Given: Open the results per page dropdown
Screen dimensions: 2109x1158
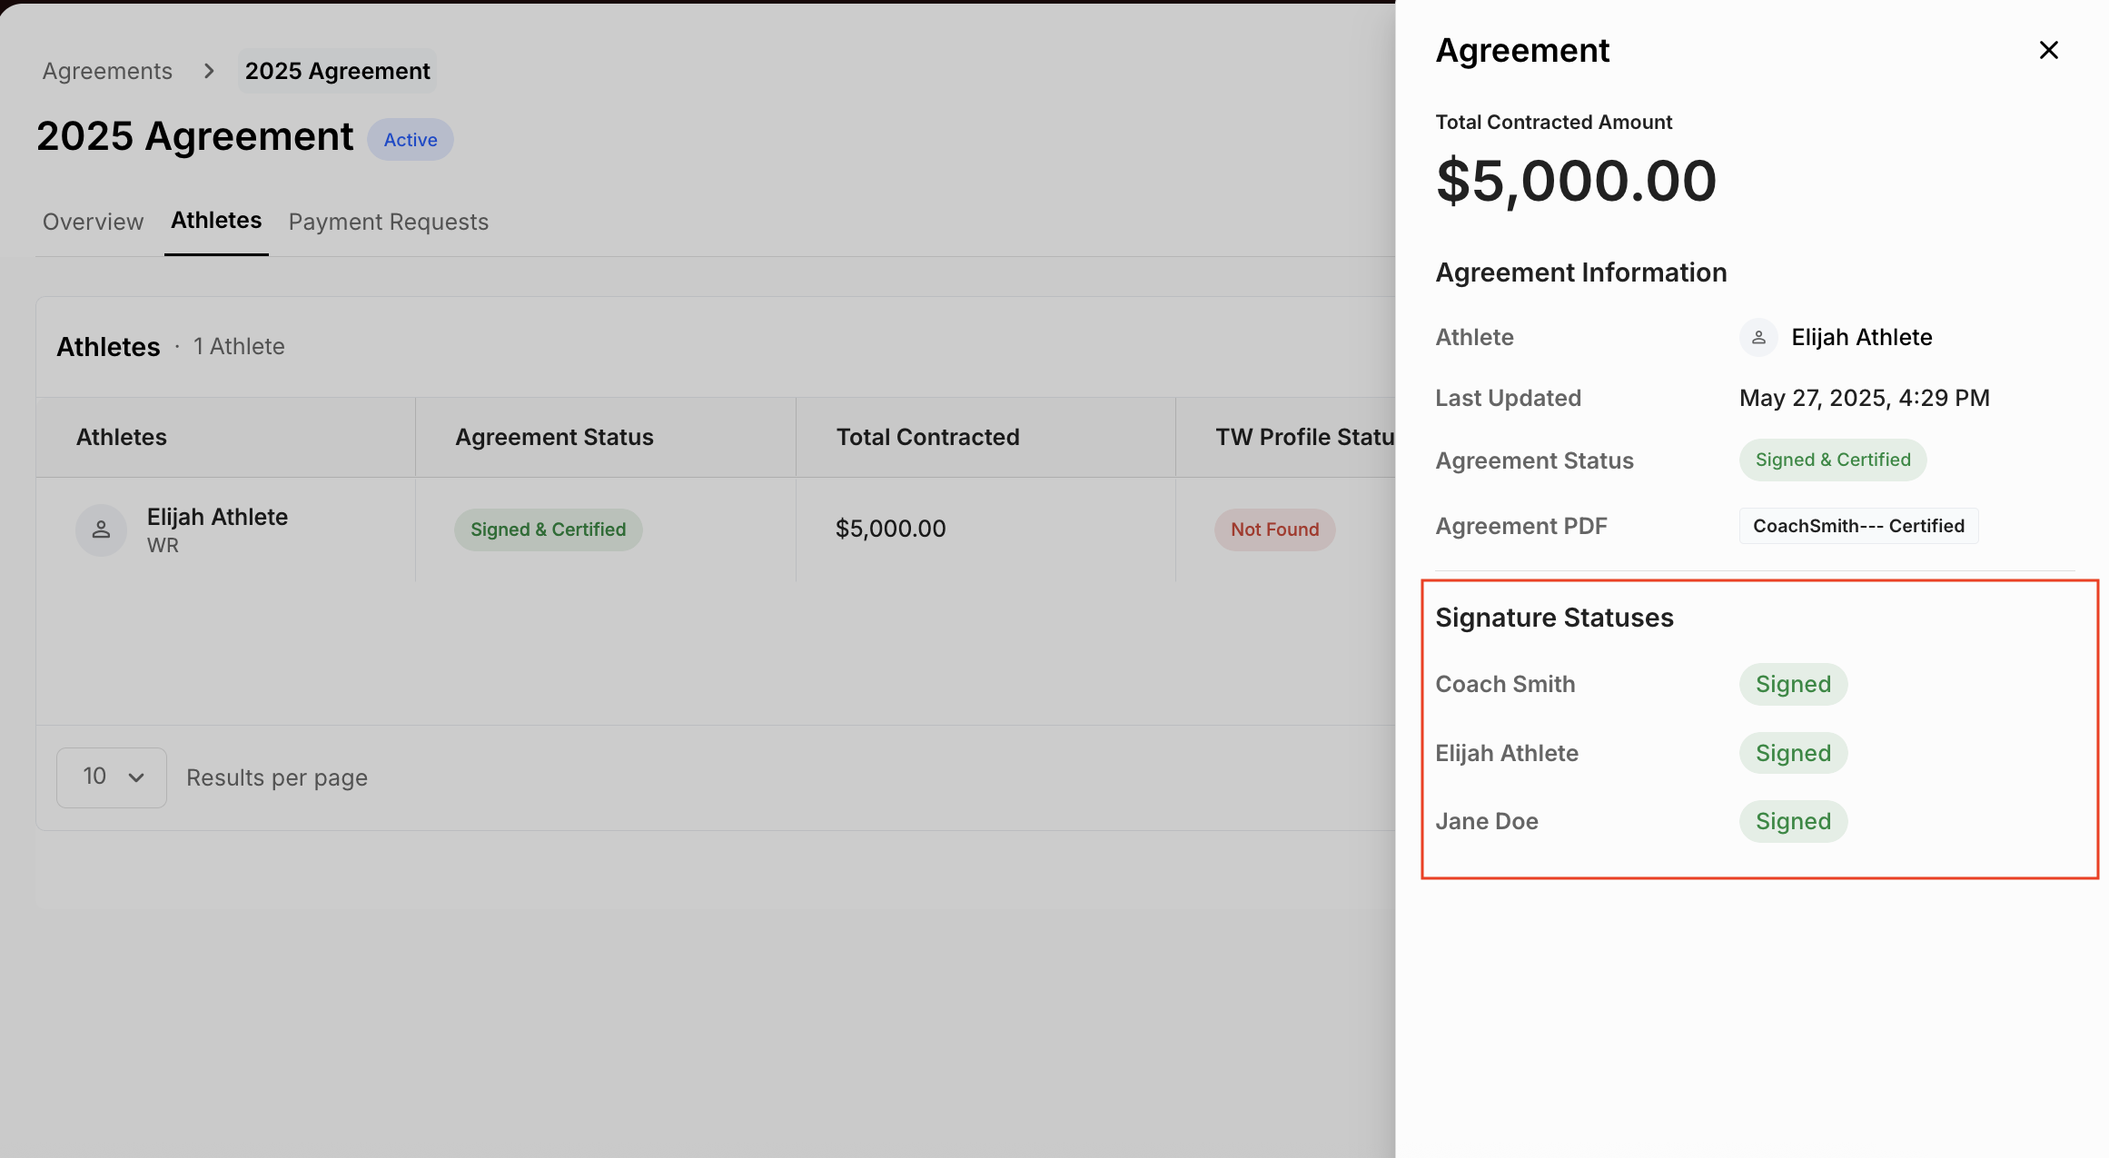Looking at the screenshot, I should [112, 777].
